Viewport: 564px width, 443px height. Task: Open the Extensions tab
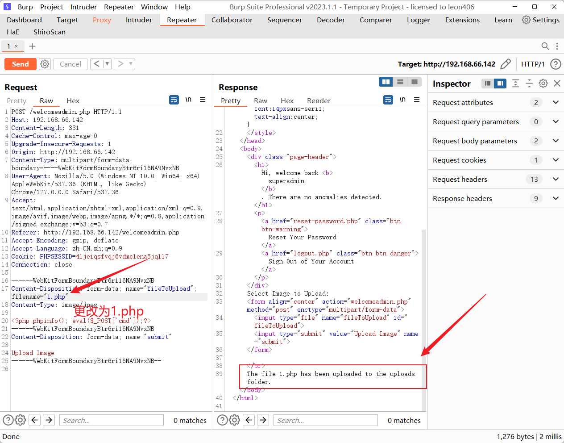pyautogui.click(x=462, y=20)
